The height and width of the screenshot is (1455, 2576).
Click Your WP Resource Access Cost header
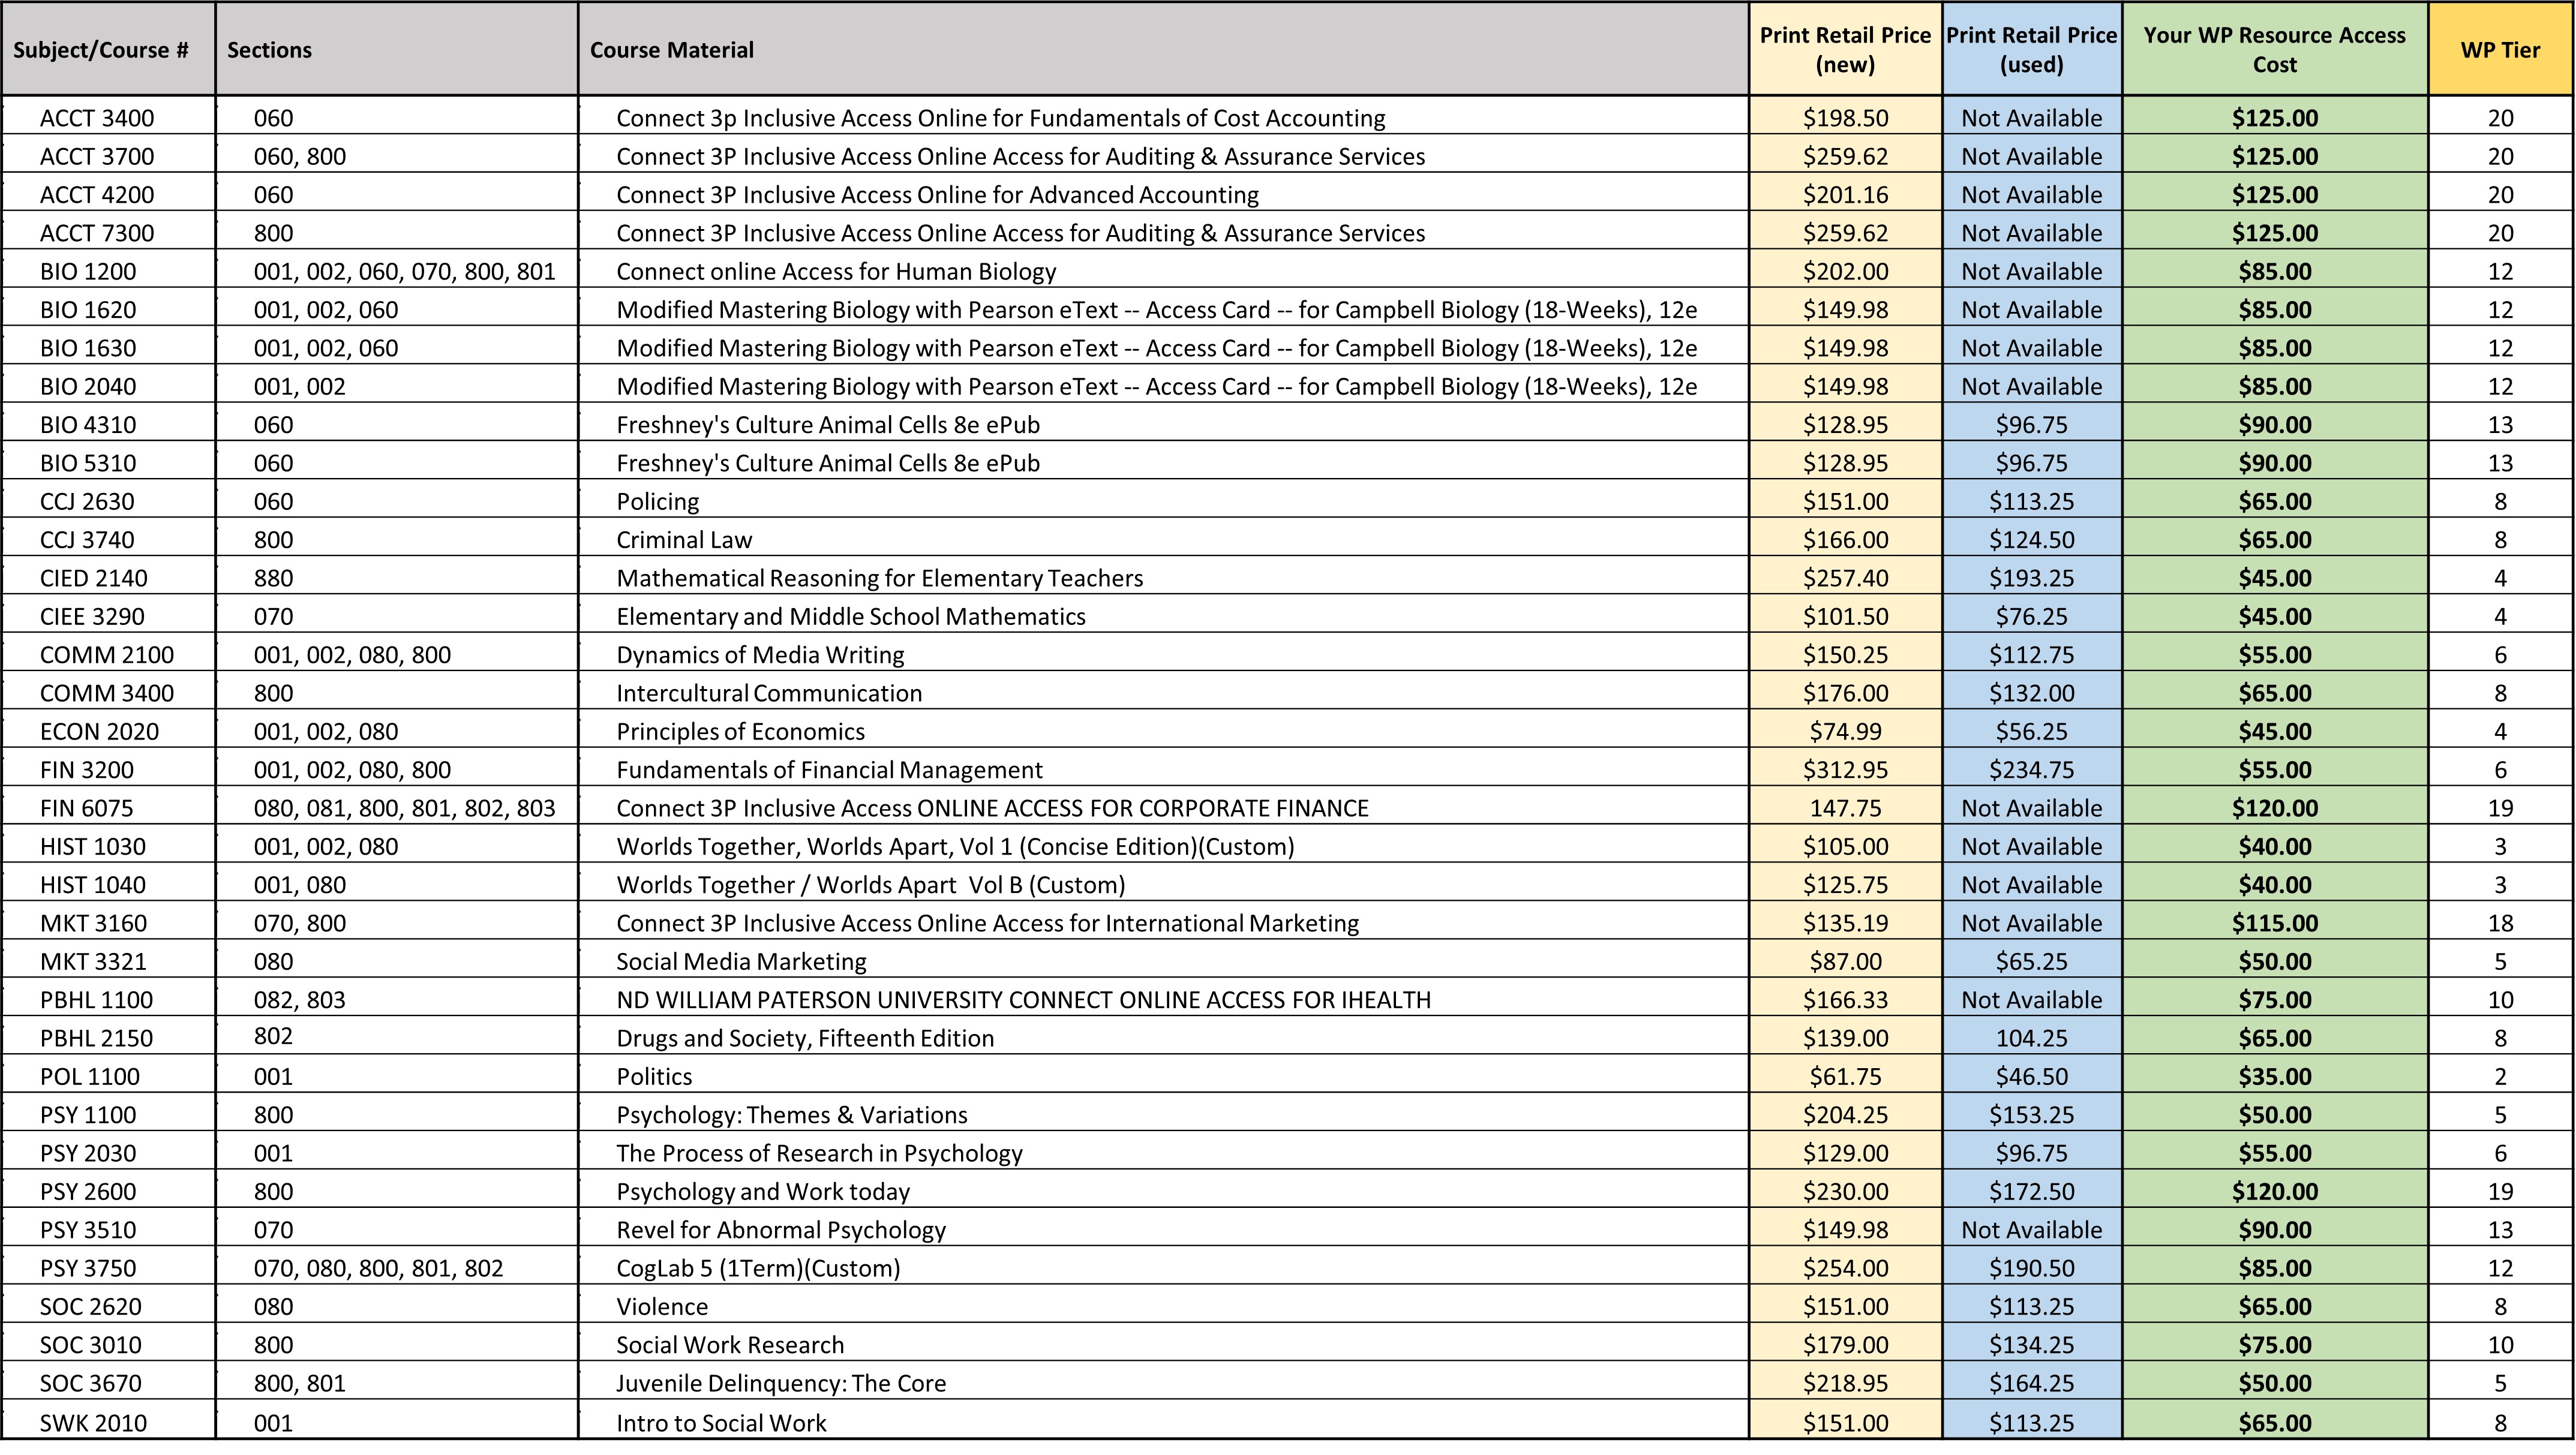click(2275, 50)
